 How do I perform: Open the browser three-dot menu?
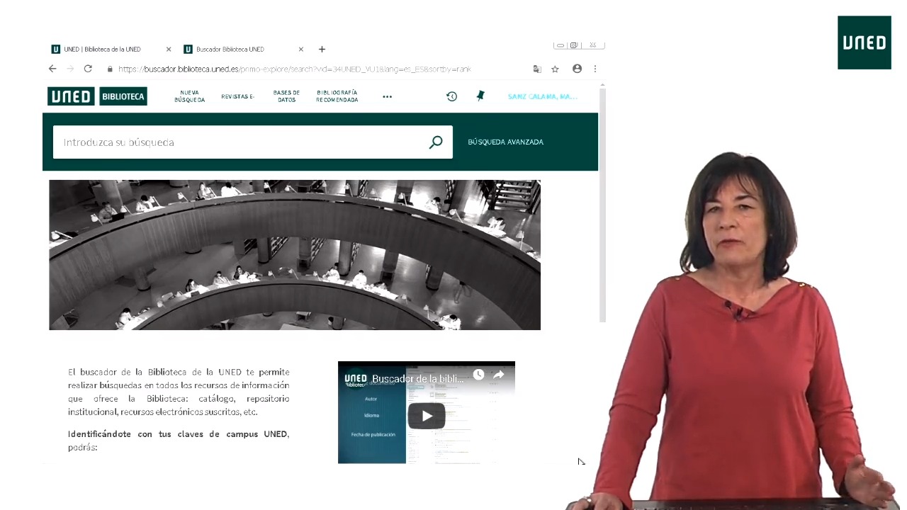[595, 69]
